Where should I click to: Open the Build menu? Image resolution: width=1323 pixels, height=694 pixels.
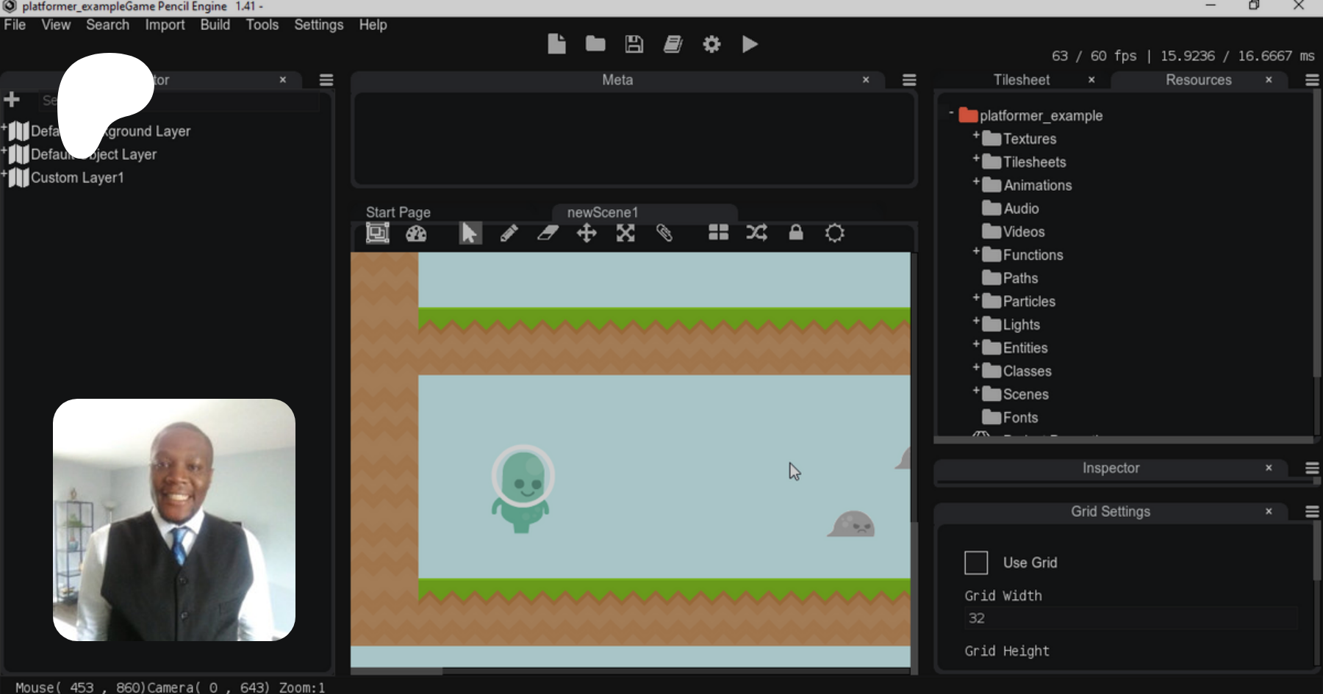point(215,25)
